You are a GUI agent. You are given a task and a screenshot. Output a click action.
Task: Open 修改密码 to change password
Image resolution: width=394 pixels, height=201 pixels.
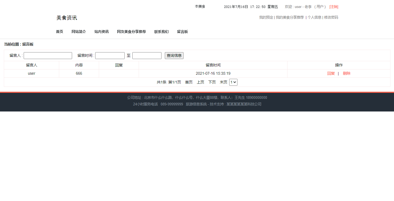[331, 17]
